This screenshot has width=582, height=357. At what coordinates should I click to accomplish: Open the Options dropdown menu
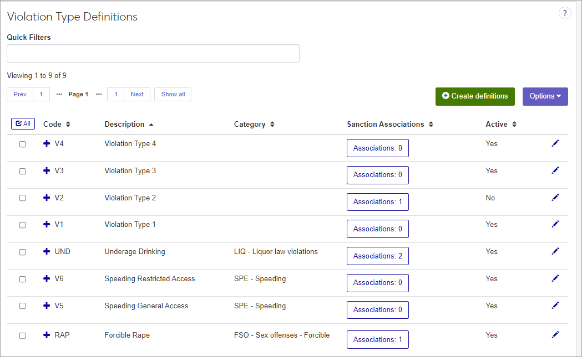click(x=545, y=96)
